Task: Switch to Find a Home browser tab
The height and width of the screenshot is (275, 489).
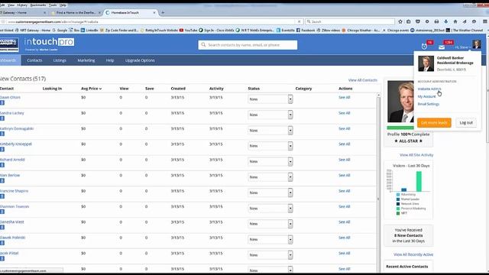Action: pyautogui.click(x=76, y=13)
